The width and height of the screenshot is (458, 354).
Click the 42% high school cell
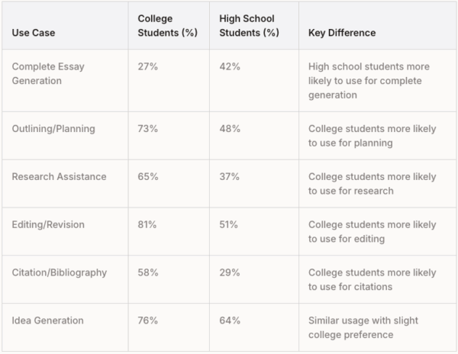[230, 67]
